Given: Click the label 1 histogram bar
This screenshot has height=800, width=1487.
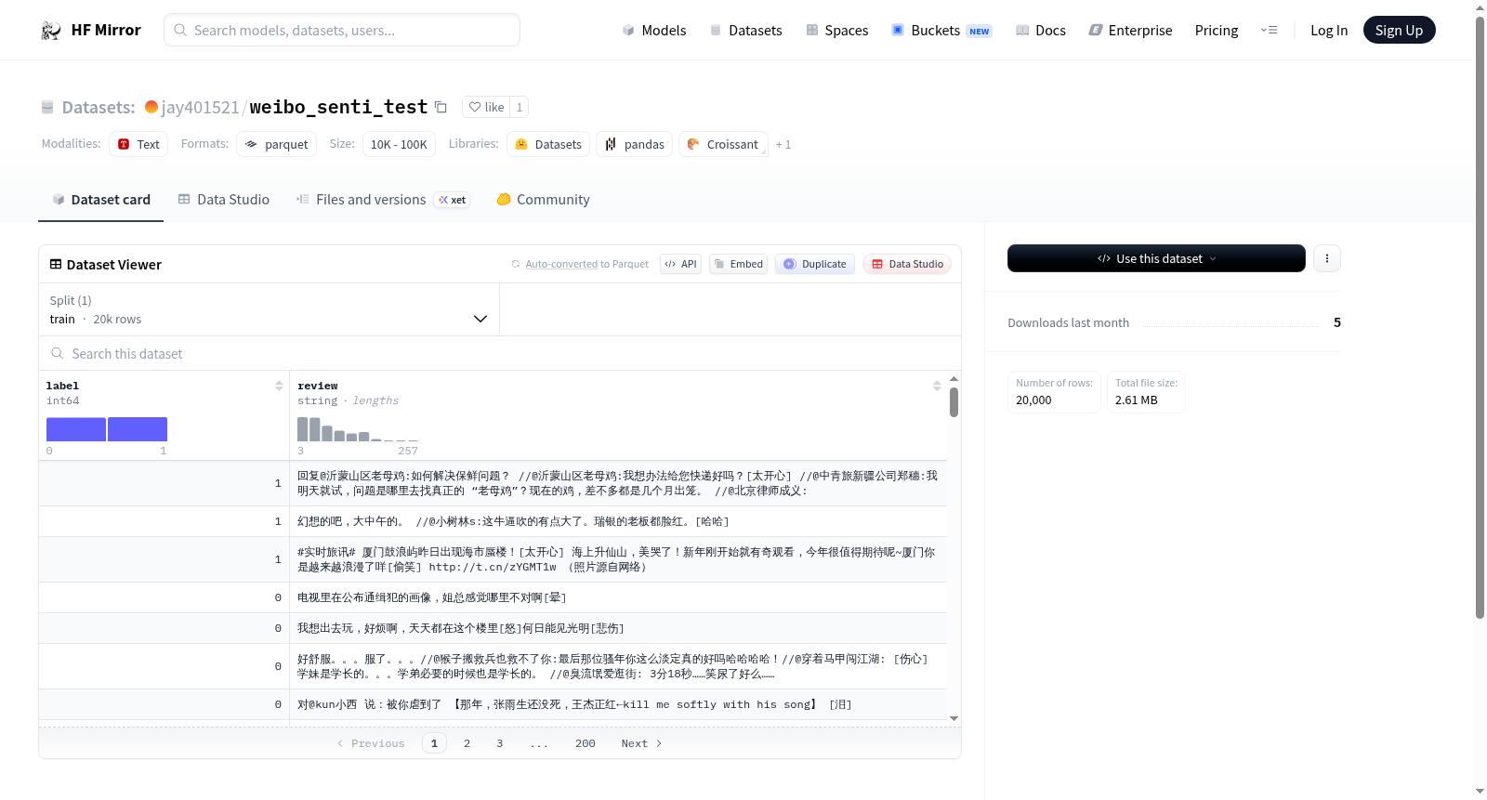Looking at the screenshot, I should pyautogui.click(x=138, y=429).
